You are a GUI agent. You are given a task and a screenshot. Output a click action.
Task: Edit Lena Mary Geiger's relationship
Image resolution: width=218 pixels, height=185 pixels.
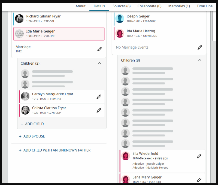pos(199,180)
